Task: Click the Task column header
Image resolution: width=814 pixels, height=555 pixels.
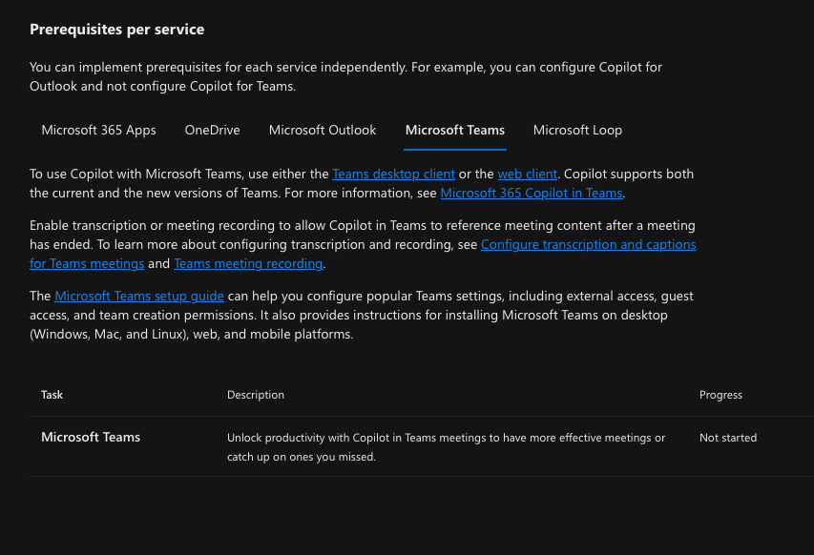Action: pyautogui.click(x=52, y=395)
